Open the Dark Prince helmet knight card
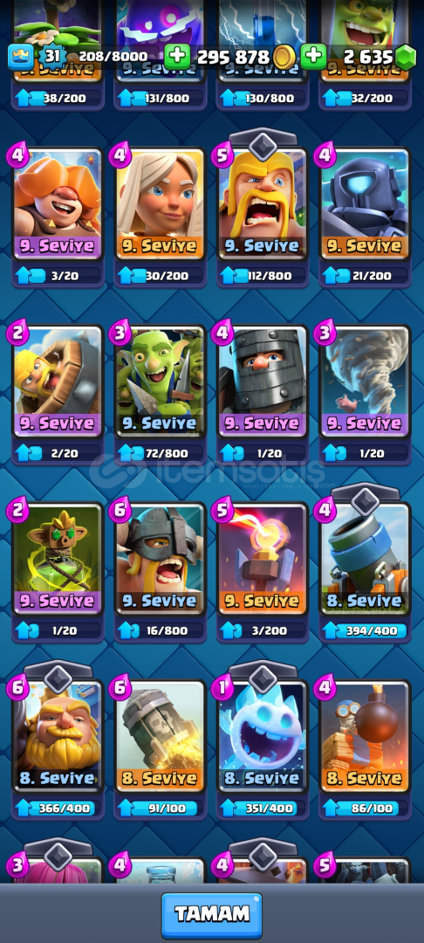Viewport: 424px width, 943px height. coord(263,382)
